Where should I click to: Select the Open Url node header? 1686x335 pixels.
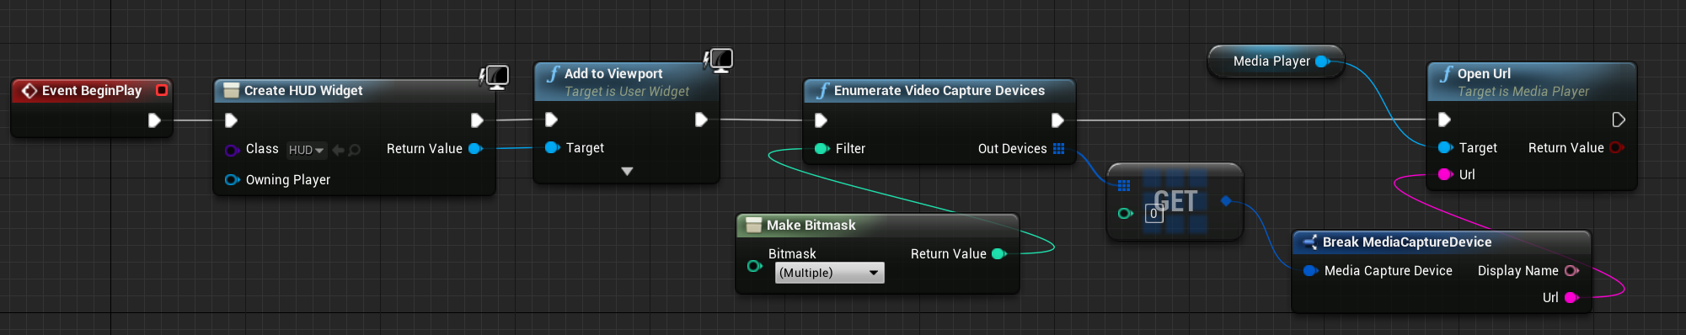(1532, 82)
